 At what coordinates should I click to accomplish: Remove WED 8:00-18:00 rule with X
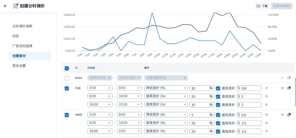click(x=267, y=123)
